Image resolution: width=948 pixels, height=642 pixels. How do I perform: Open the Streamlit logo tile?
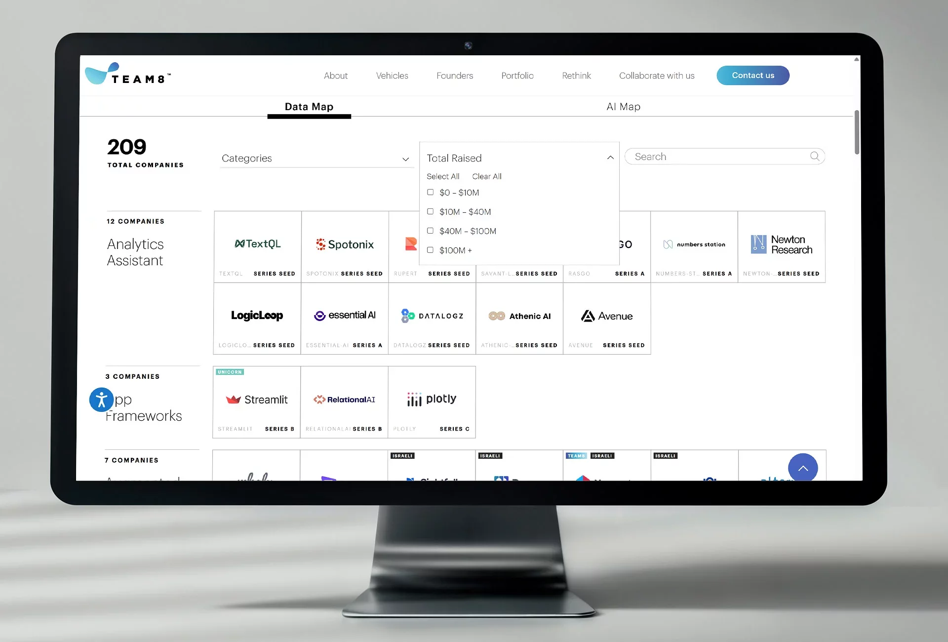coord(256,400)
